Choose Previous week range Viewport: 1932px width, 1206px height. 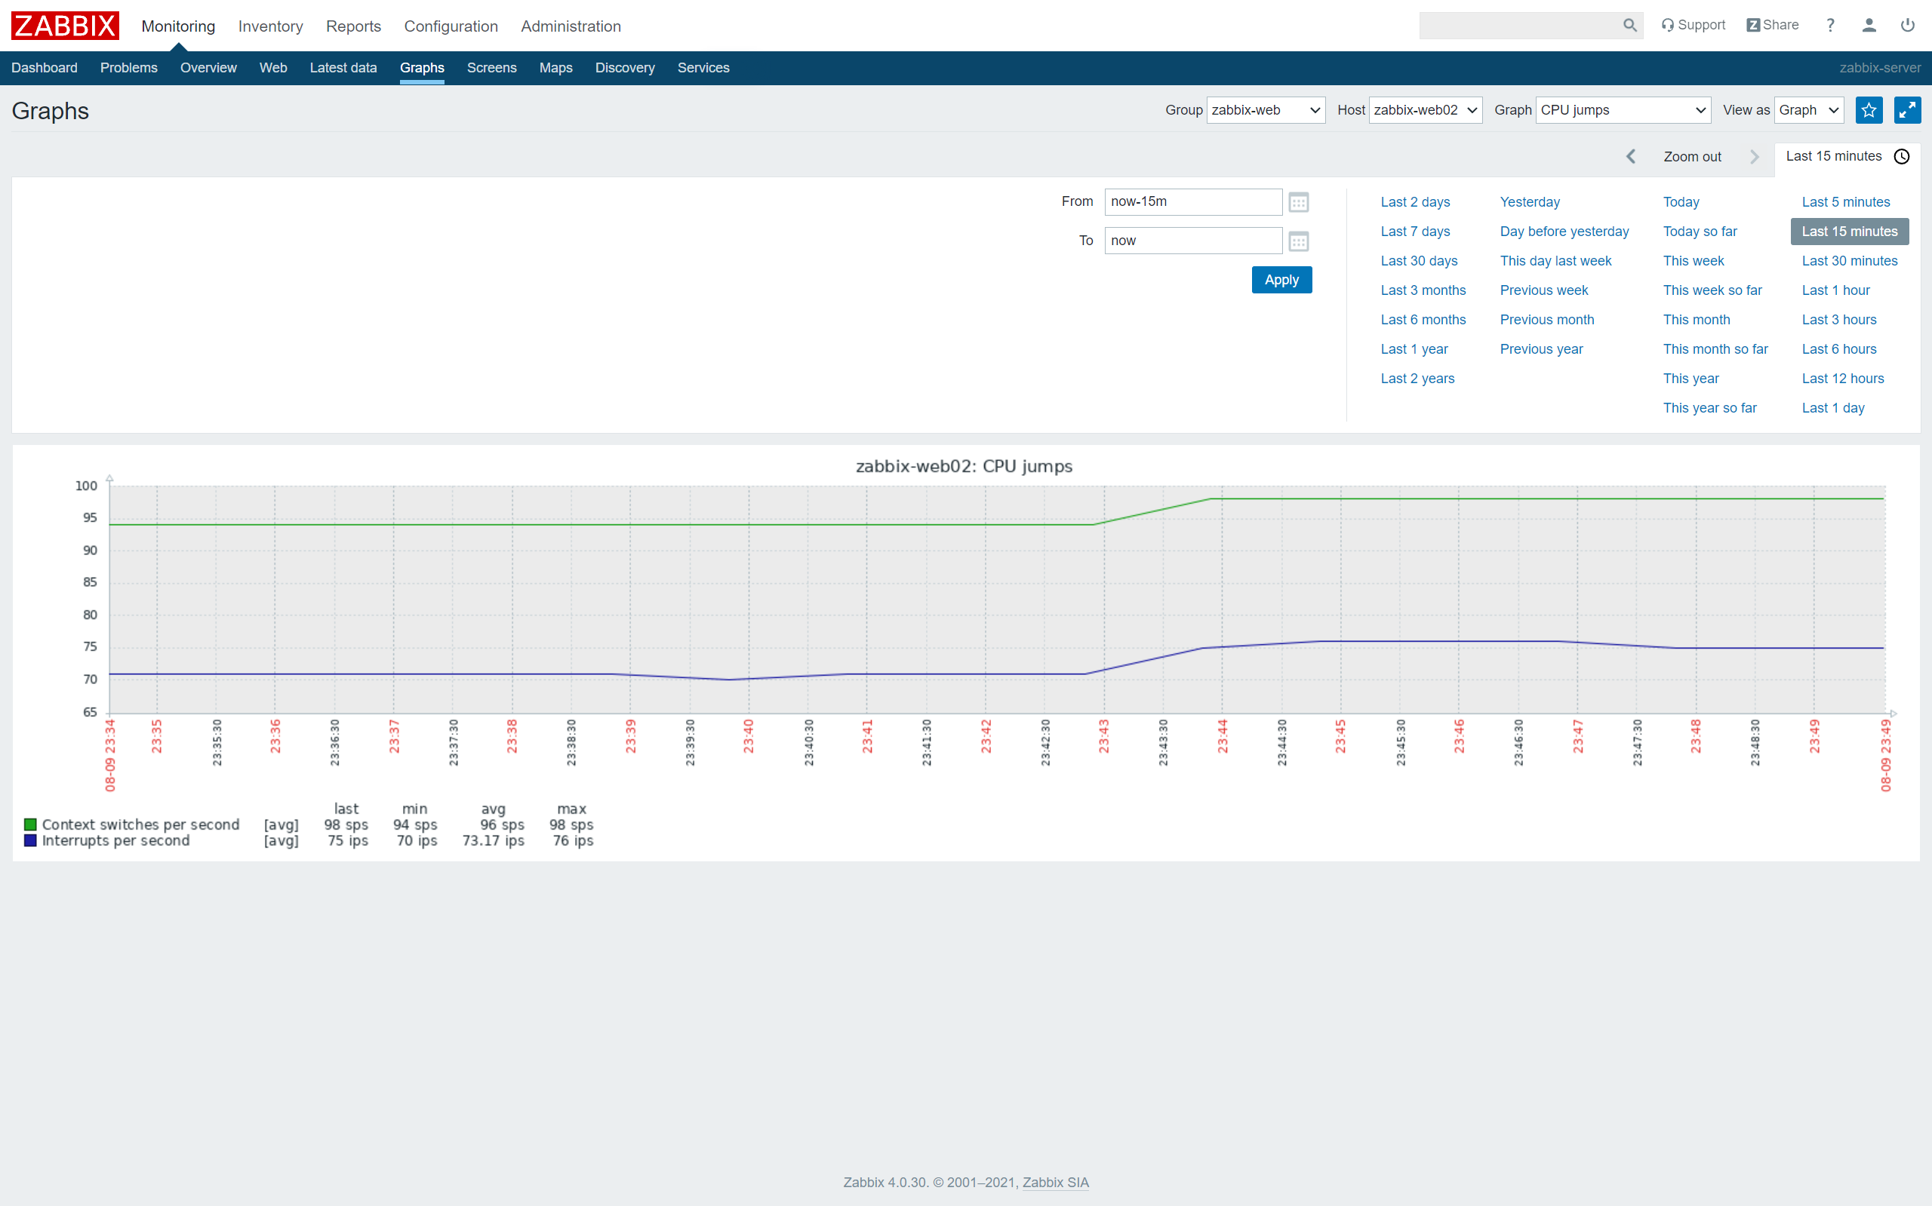click(x=1543, y=290)
